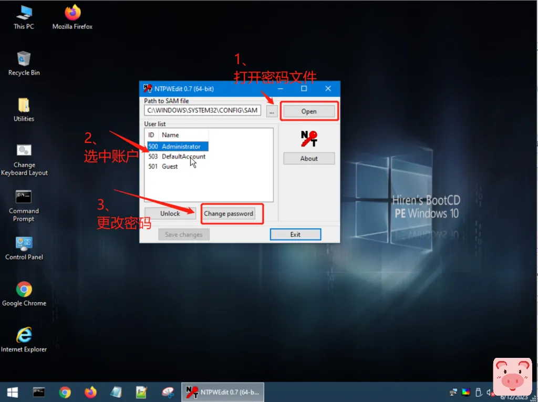Click the NTPWEdit taskbar window button

(223, 392)
